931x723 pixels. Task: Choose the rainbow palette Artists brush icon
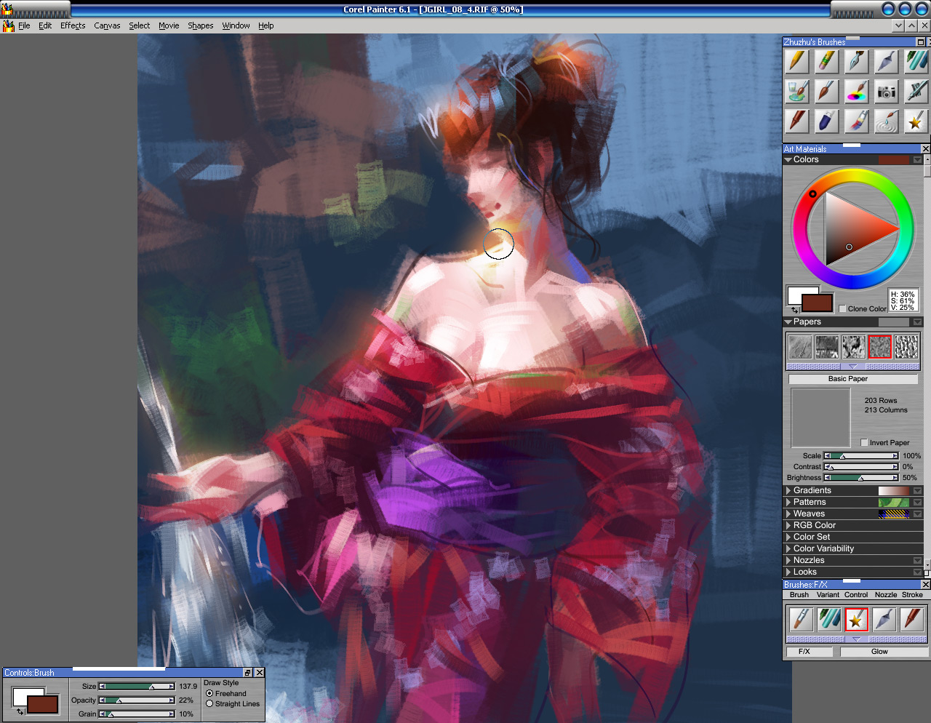coord(857,92)
